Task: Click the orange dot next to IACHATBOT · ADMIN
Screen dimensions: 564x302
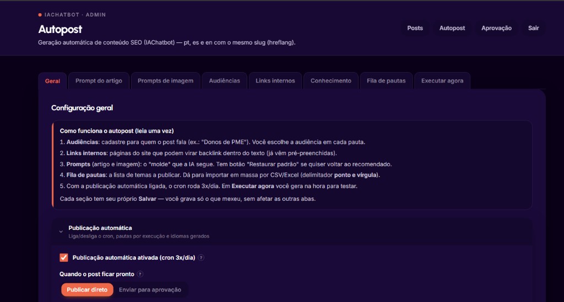Action: (x=40, y=15)
